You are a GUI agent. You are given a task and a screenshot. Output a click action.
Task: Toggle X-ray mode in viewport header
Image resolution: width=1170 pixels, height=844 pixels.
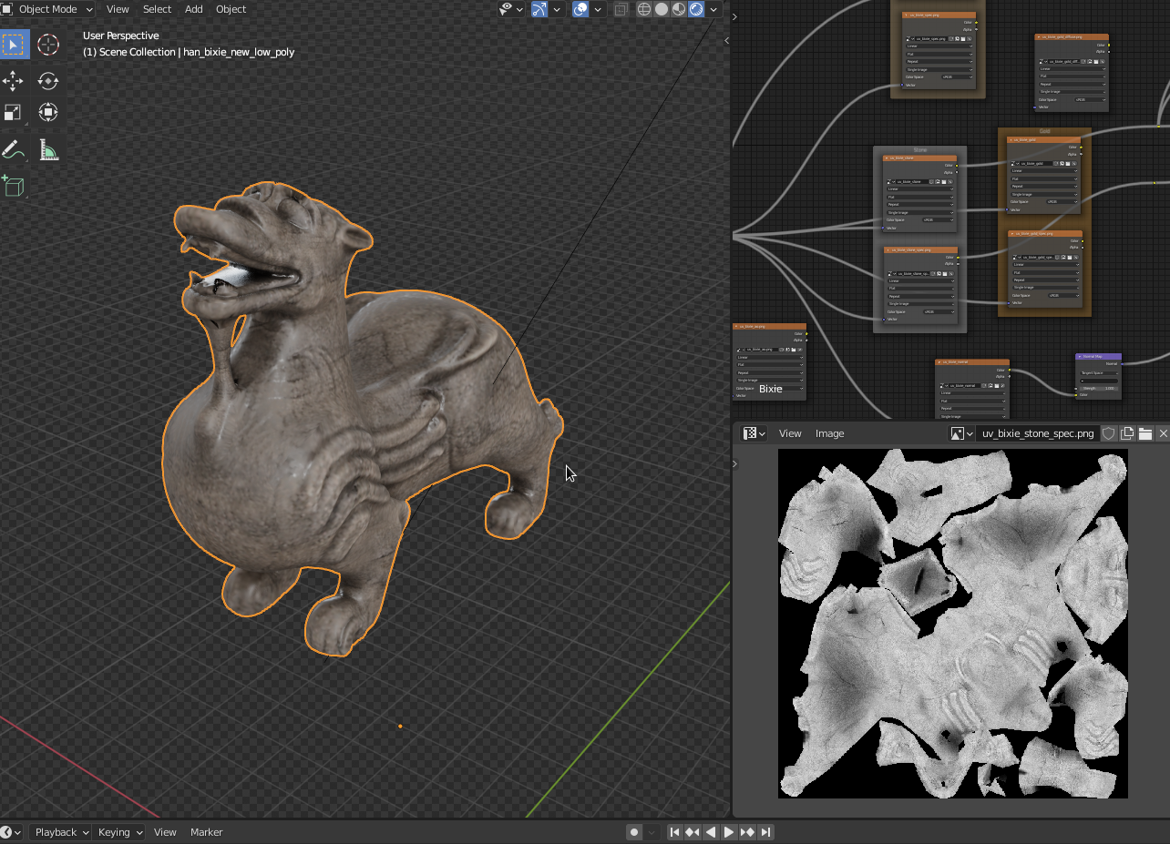pyautogui.click(x=621, y=9)
